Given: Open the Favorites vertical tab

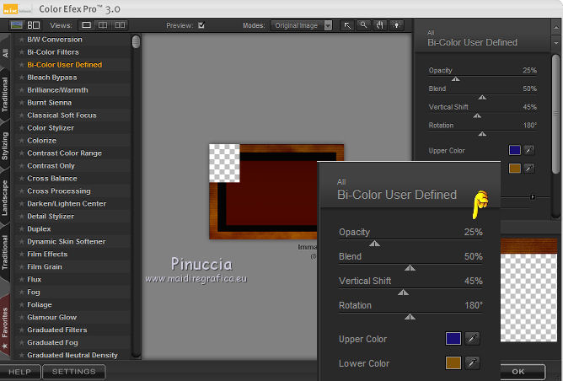Looking at the screenshot, I should click(6, 324).
